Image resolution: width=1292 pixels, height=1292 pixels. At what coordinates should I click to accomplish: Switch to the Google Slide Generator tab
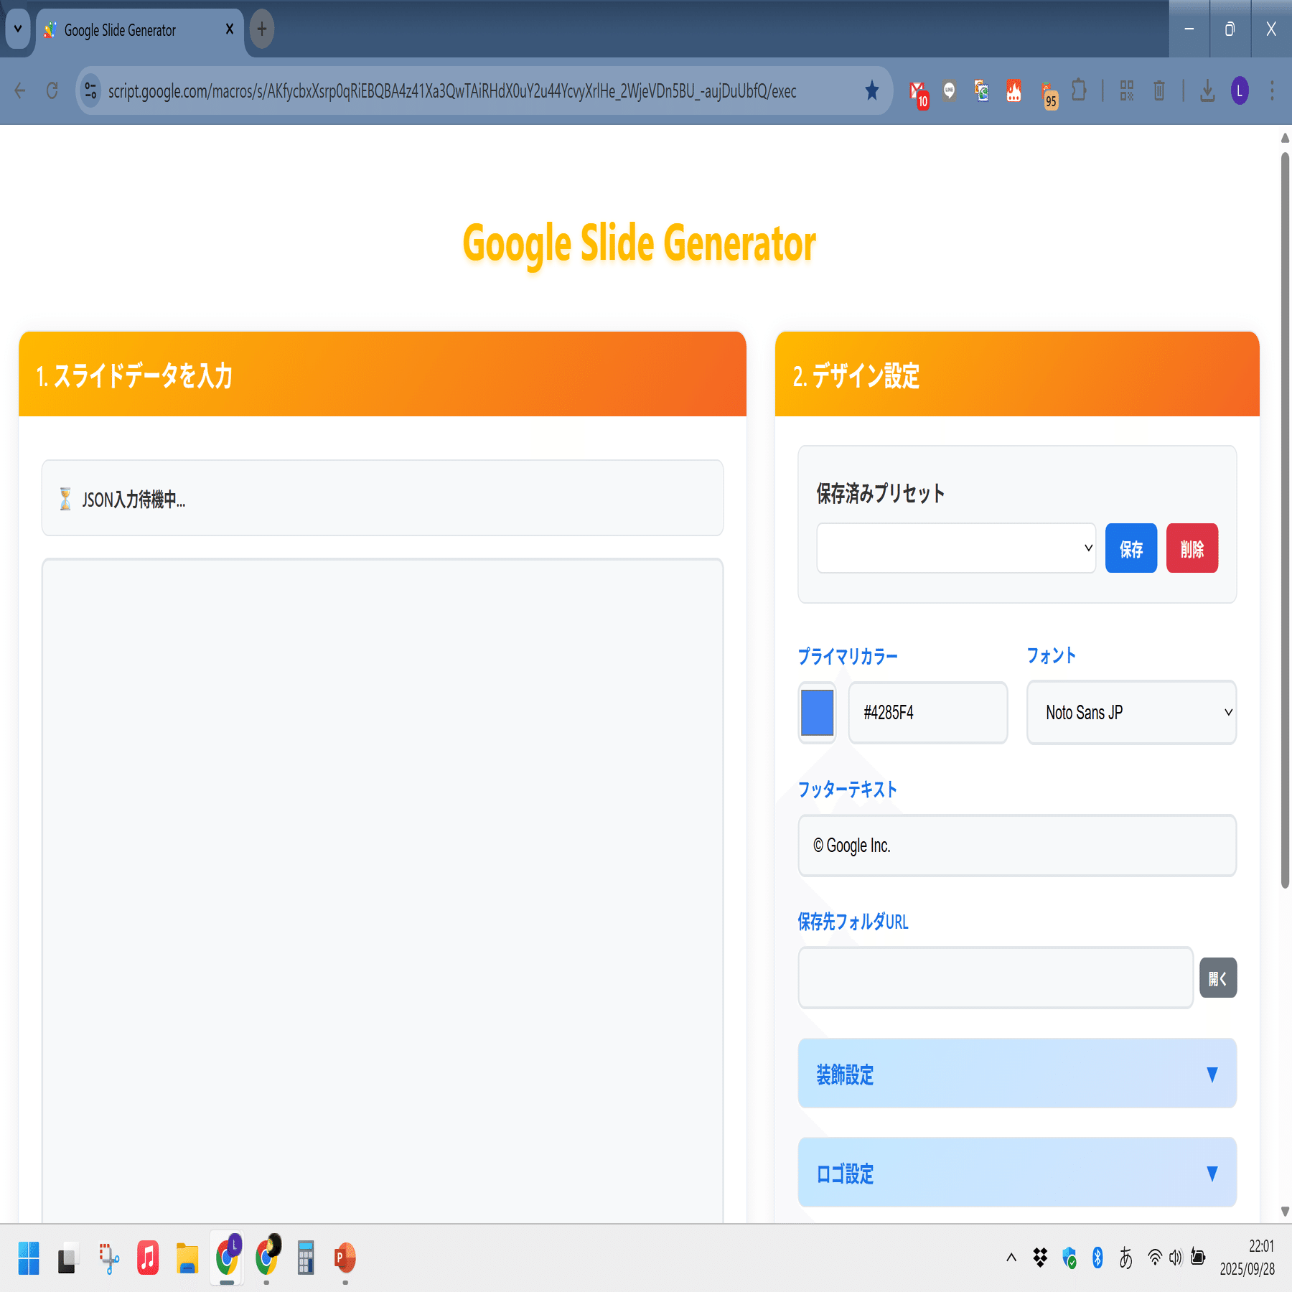139,30
